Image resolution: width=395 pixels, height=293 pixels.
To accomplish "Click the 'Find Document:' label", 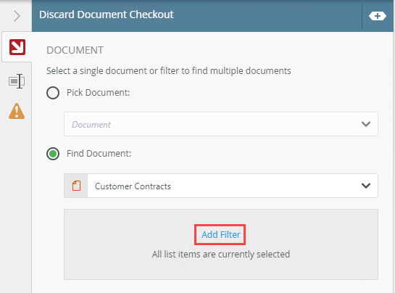I will 99,154.
